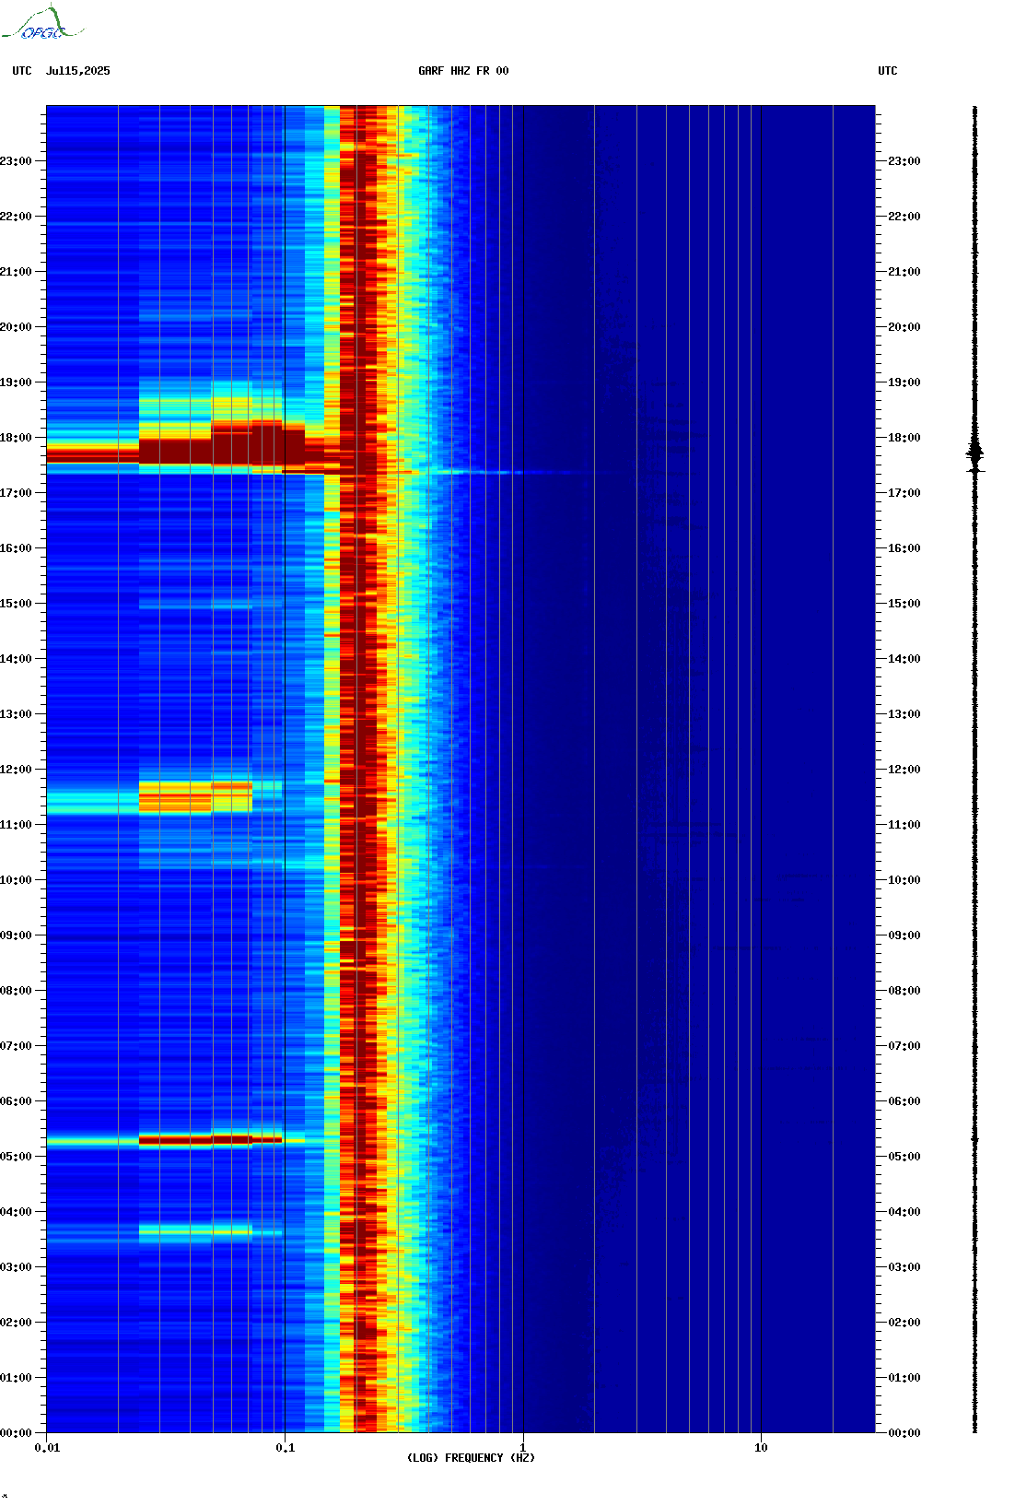Click the 18:00 label on the right time axis
The height and width of the screenshot is (1506, 1015).
904,438
